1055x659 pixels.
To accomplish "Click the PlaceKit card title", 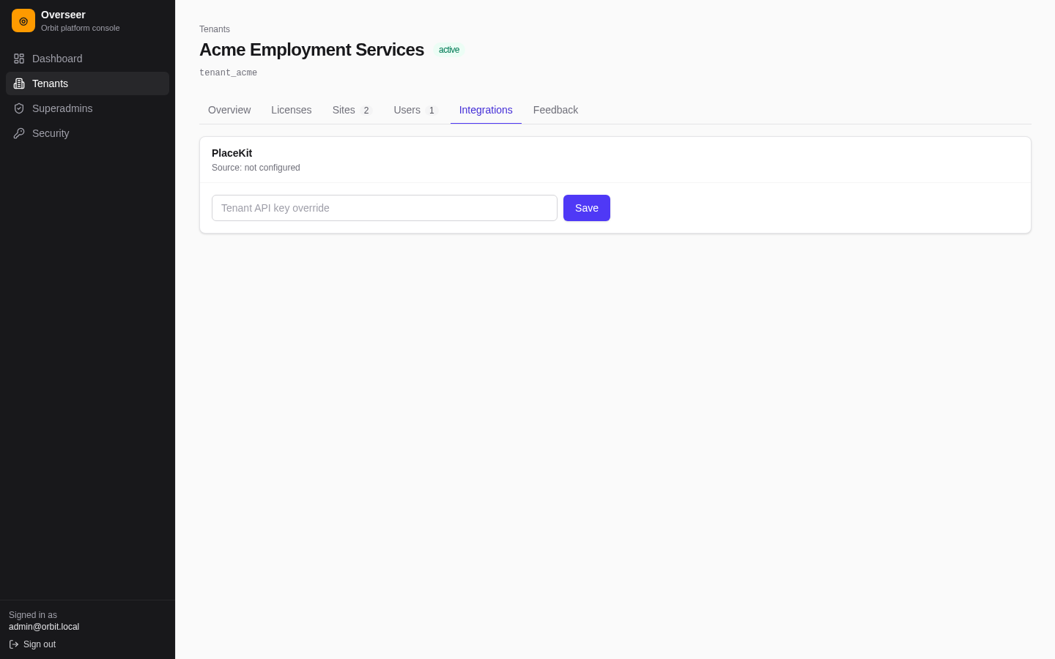I will click(232, 153).
